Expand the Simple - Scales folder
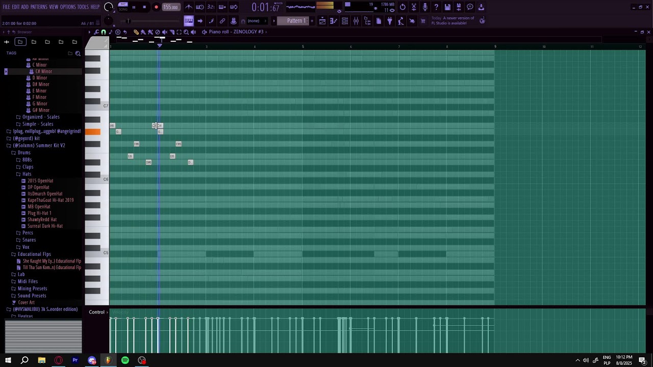The height and width of the screenshot is (367, 653). pyautogui.click(x=38, y=124)
